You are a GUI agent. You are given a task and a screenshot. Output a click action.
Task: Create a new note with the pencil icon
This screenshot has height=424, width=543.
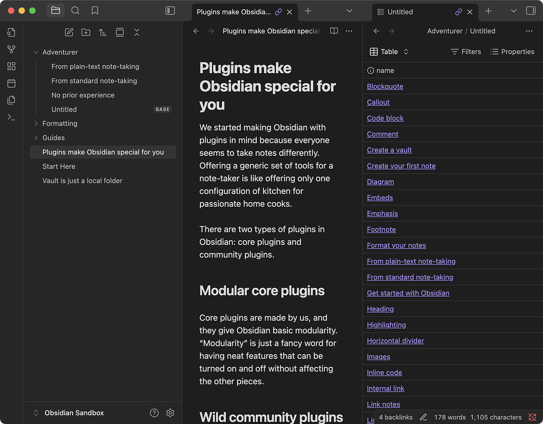point(68,32)
